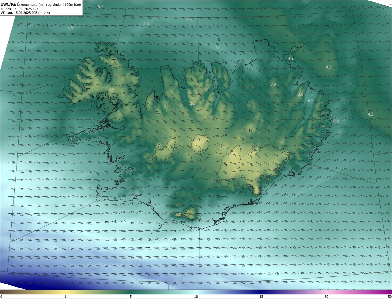Click the legend tick label '15'
This screenshot has width=392, height=299.
tap(261, 297)
